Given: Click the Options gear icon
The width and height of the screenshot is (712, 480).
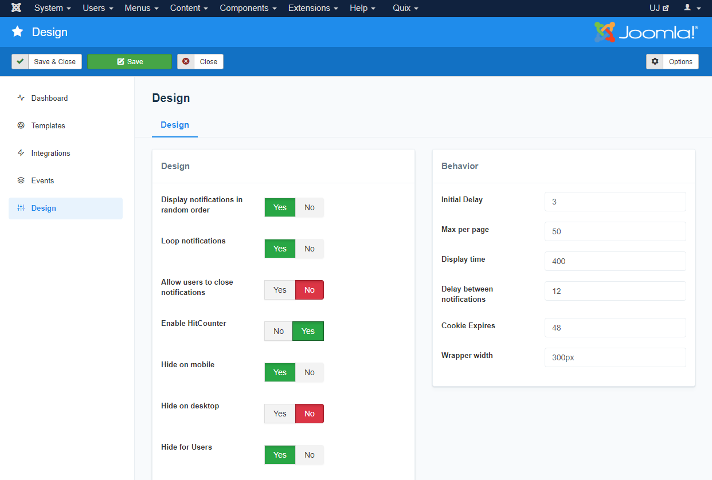Looking at the screenshot, I should pyautogui.click(x=655, y=61).
